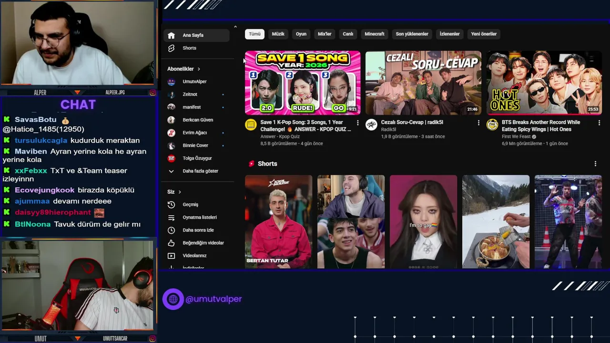
Task: Open Berkcan Güven channel avatar
Action: coord(172,120)
